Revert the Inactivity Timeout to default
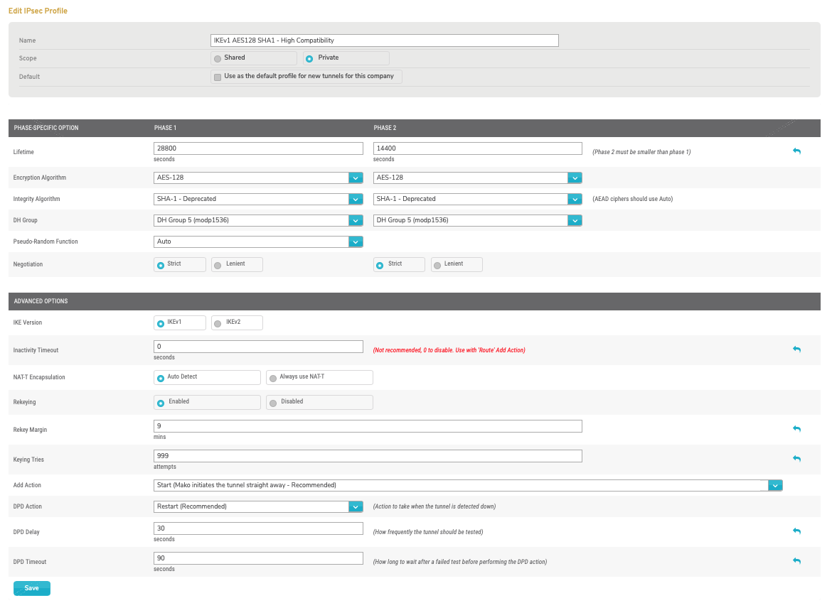This screenshot has height=608, width=832. coord(796,349)
